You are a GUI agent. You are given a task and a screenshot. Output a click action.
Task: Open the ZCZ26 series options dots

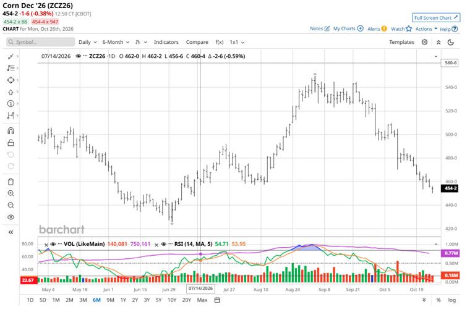[x=85, y=56]
